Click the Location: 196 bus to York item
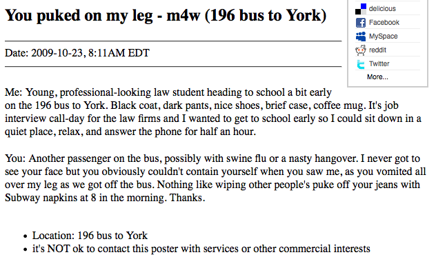The height and width of the screenshot is (257, 436). click(x=90, y=236)
